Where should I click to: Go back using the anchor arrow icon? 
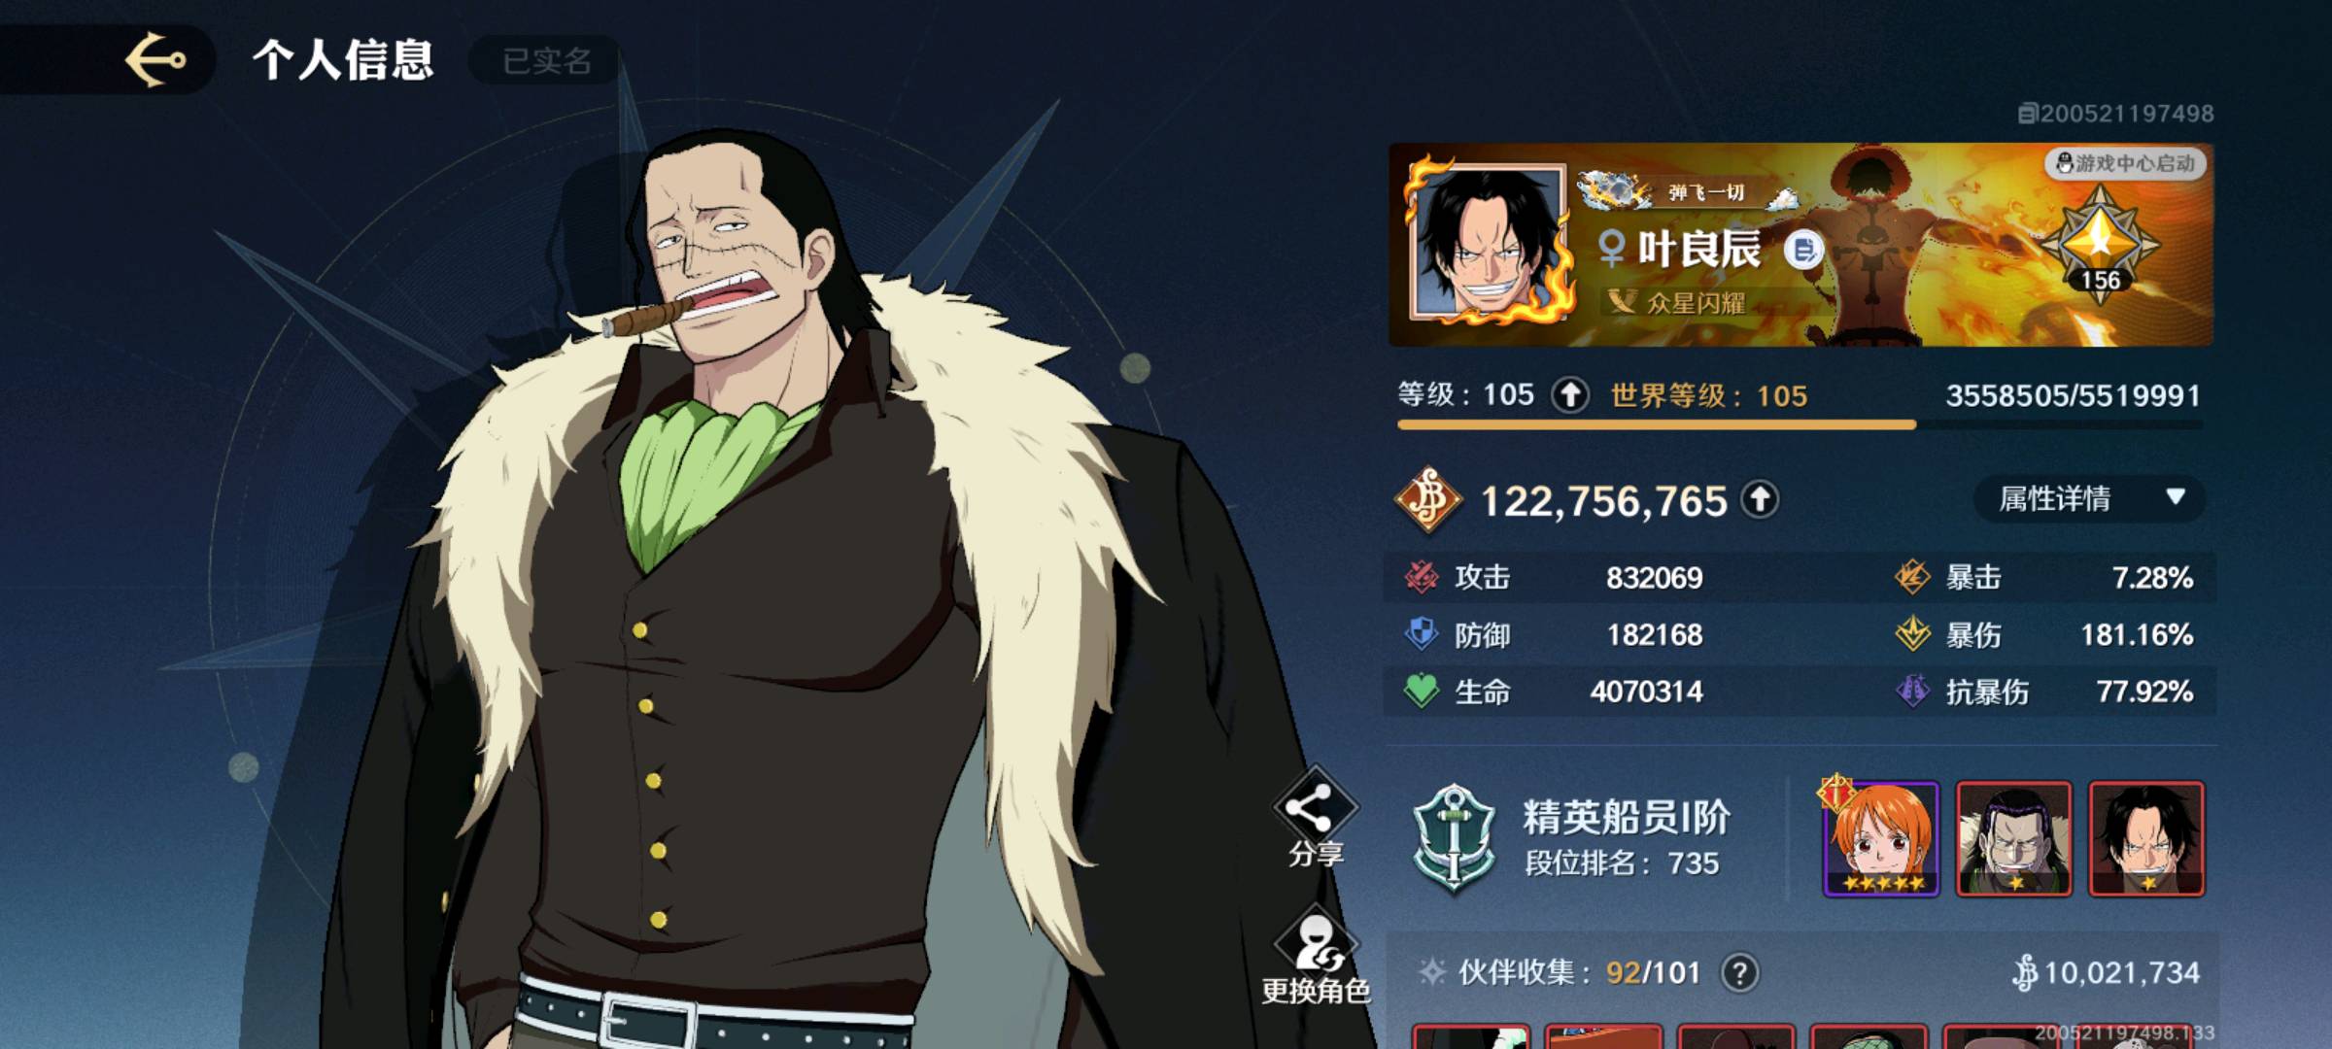[x=155, y=60]
